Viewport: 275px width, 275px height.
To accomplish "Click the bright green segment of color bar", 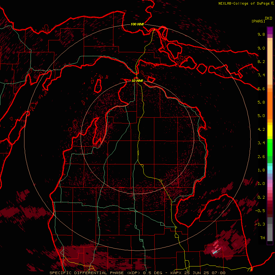I will (x=270, y=148).
